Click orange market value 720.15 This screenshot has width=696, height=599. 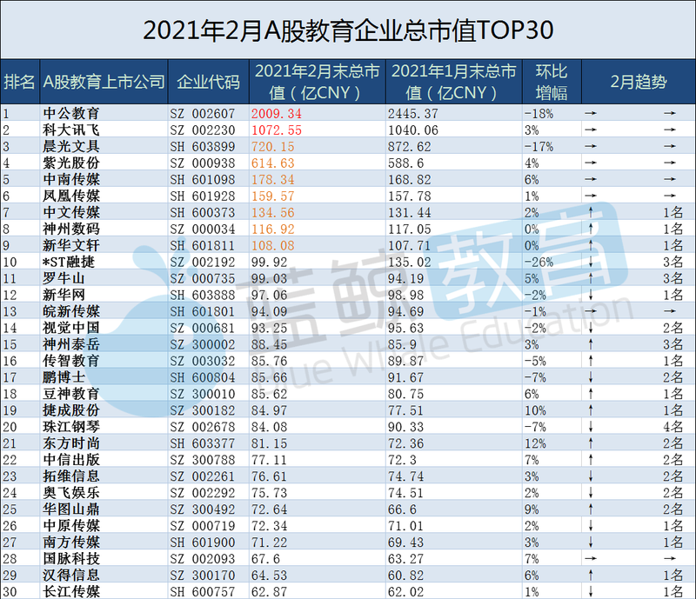tap(273, 146)
